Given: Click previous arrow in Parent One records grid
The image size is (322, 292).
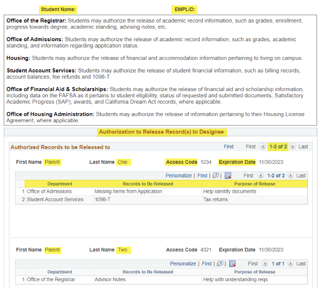Looking at the screenshot, I should click(x=261, y=176).
